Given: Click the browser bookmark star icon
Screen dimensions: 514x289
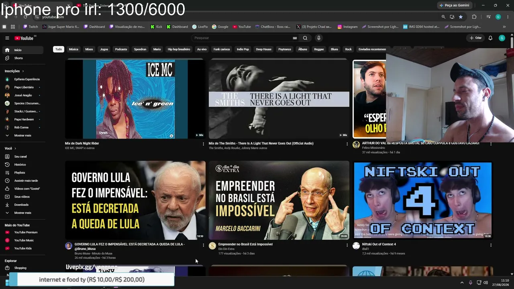Looking at the screenshot, I should 461,17.
